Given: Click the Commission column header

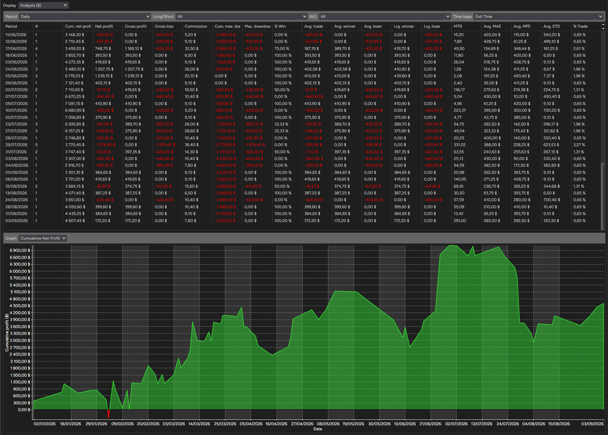Looking at the screenshot, I should pos(198,26).
